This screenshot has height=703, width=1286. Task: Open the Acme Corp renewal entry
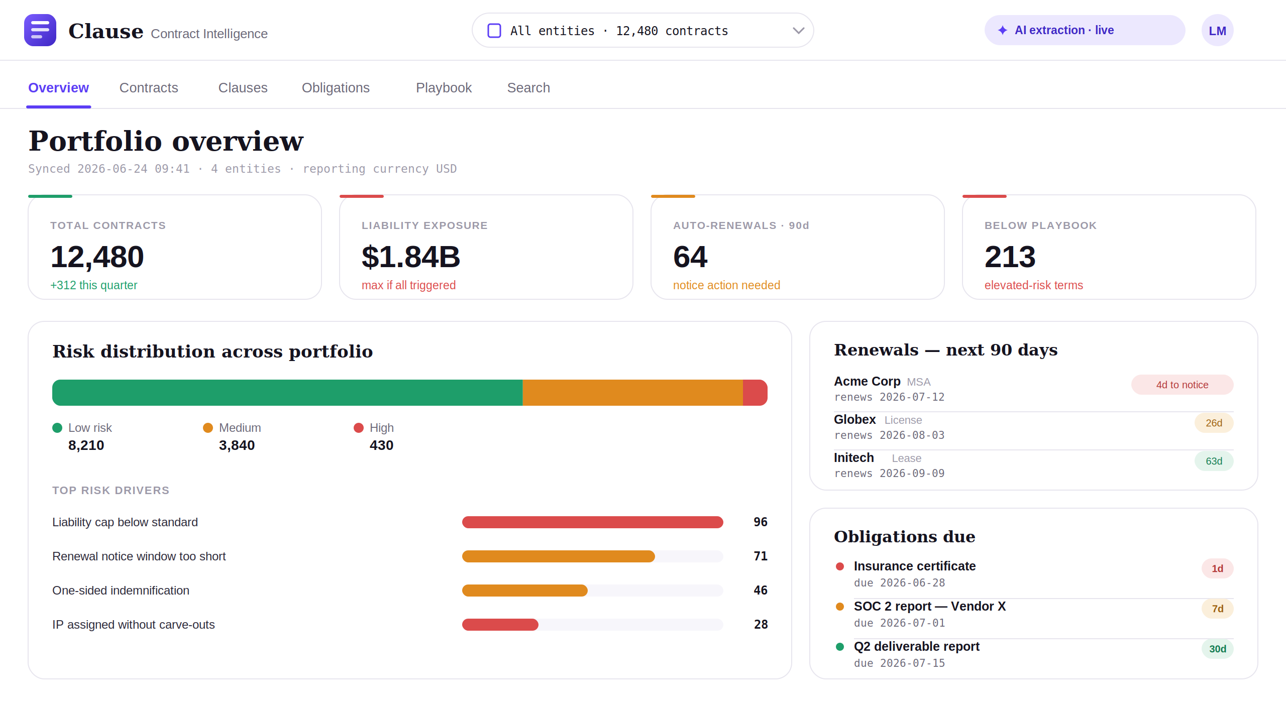coord(1034,390)
